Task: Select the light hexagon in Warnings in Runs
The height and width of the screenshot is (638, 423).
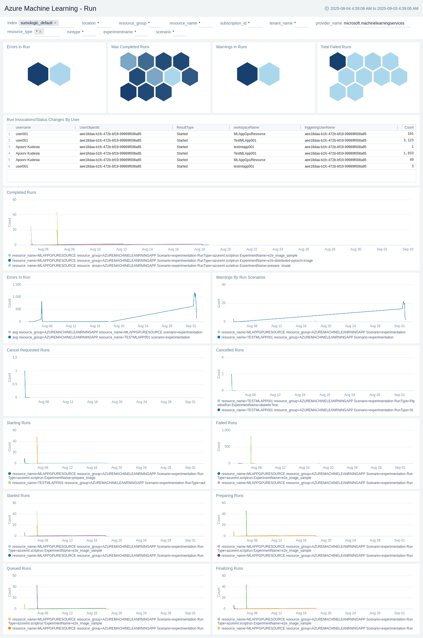Action: (269, 74)
